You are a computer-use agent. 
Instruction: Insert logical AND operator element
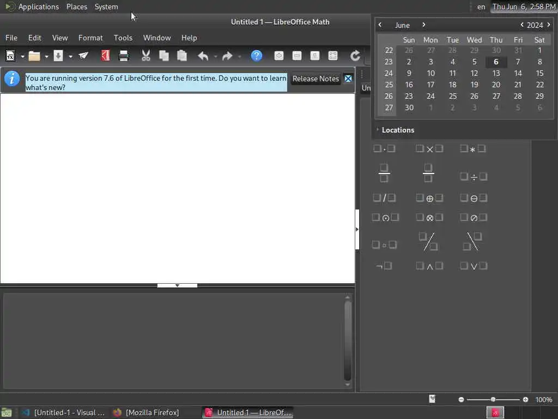(x=429, y=266)
